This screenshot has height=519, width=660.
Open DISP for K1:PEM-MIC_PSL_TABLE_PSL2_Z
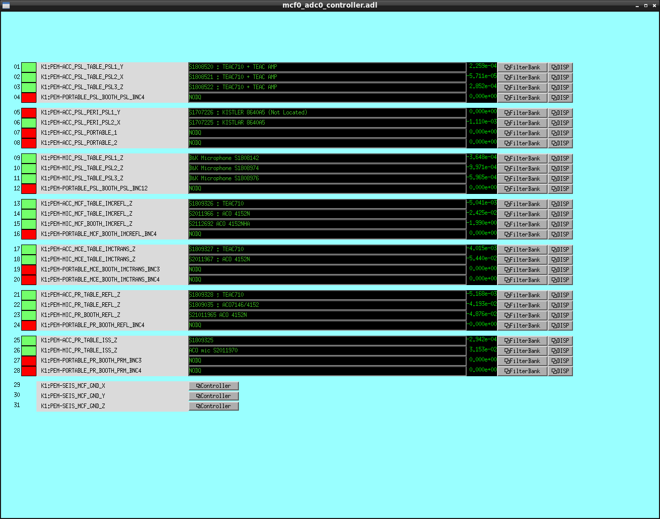560,169
